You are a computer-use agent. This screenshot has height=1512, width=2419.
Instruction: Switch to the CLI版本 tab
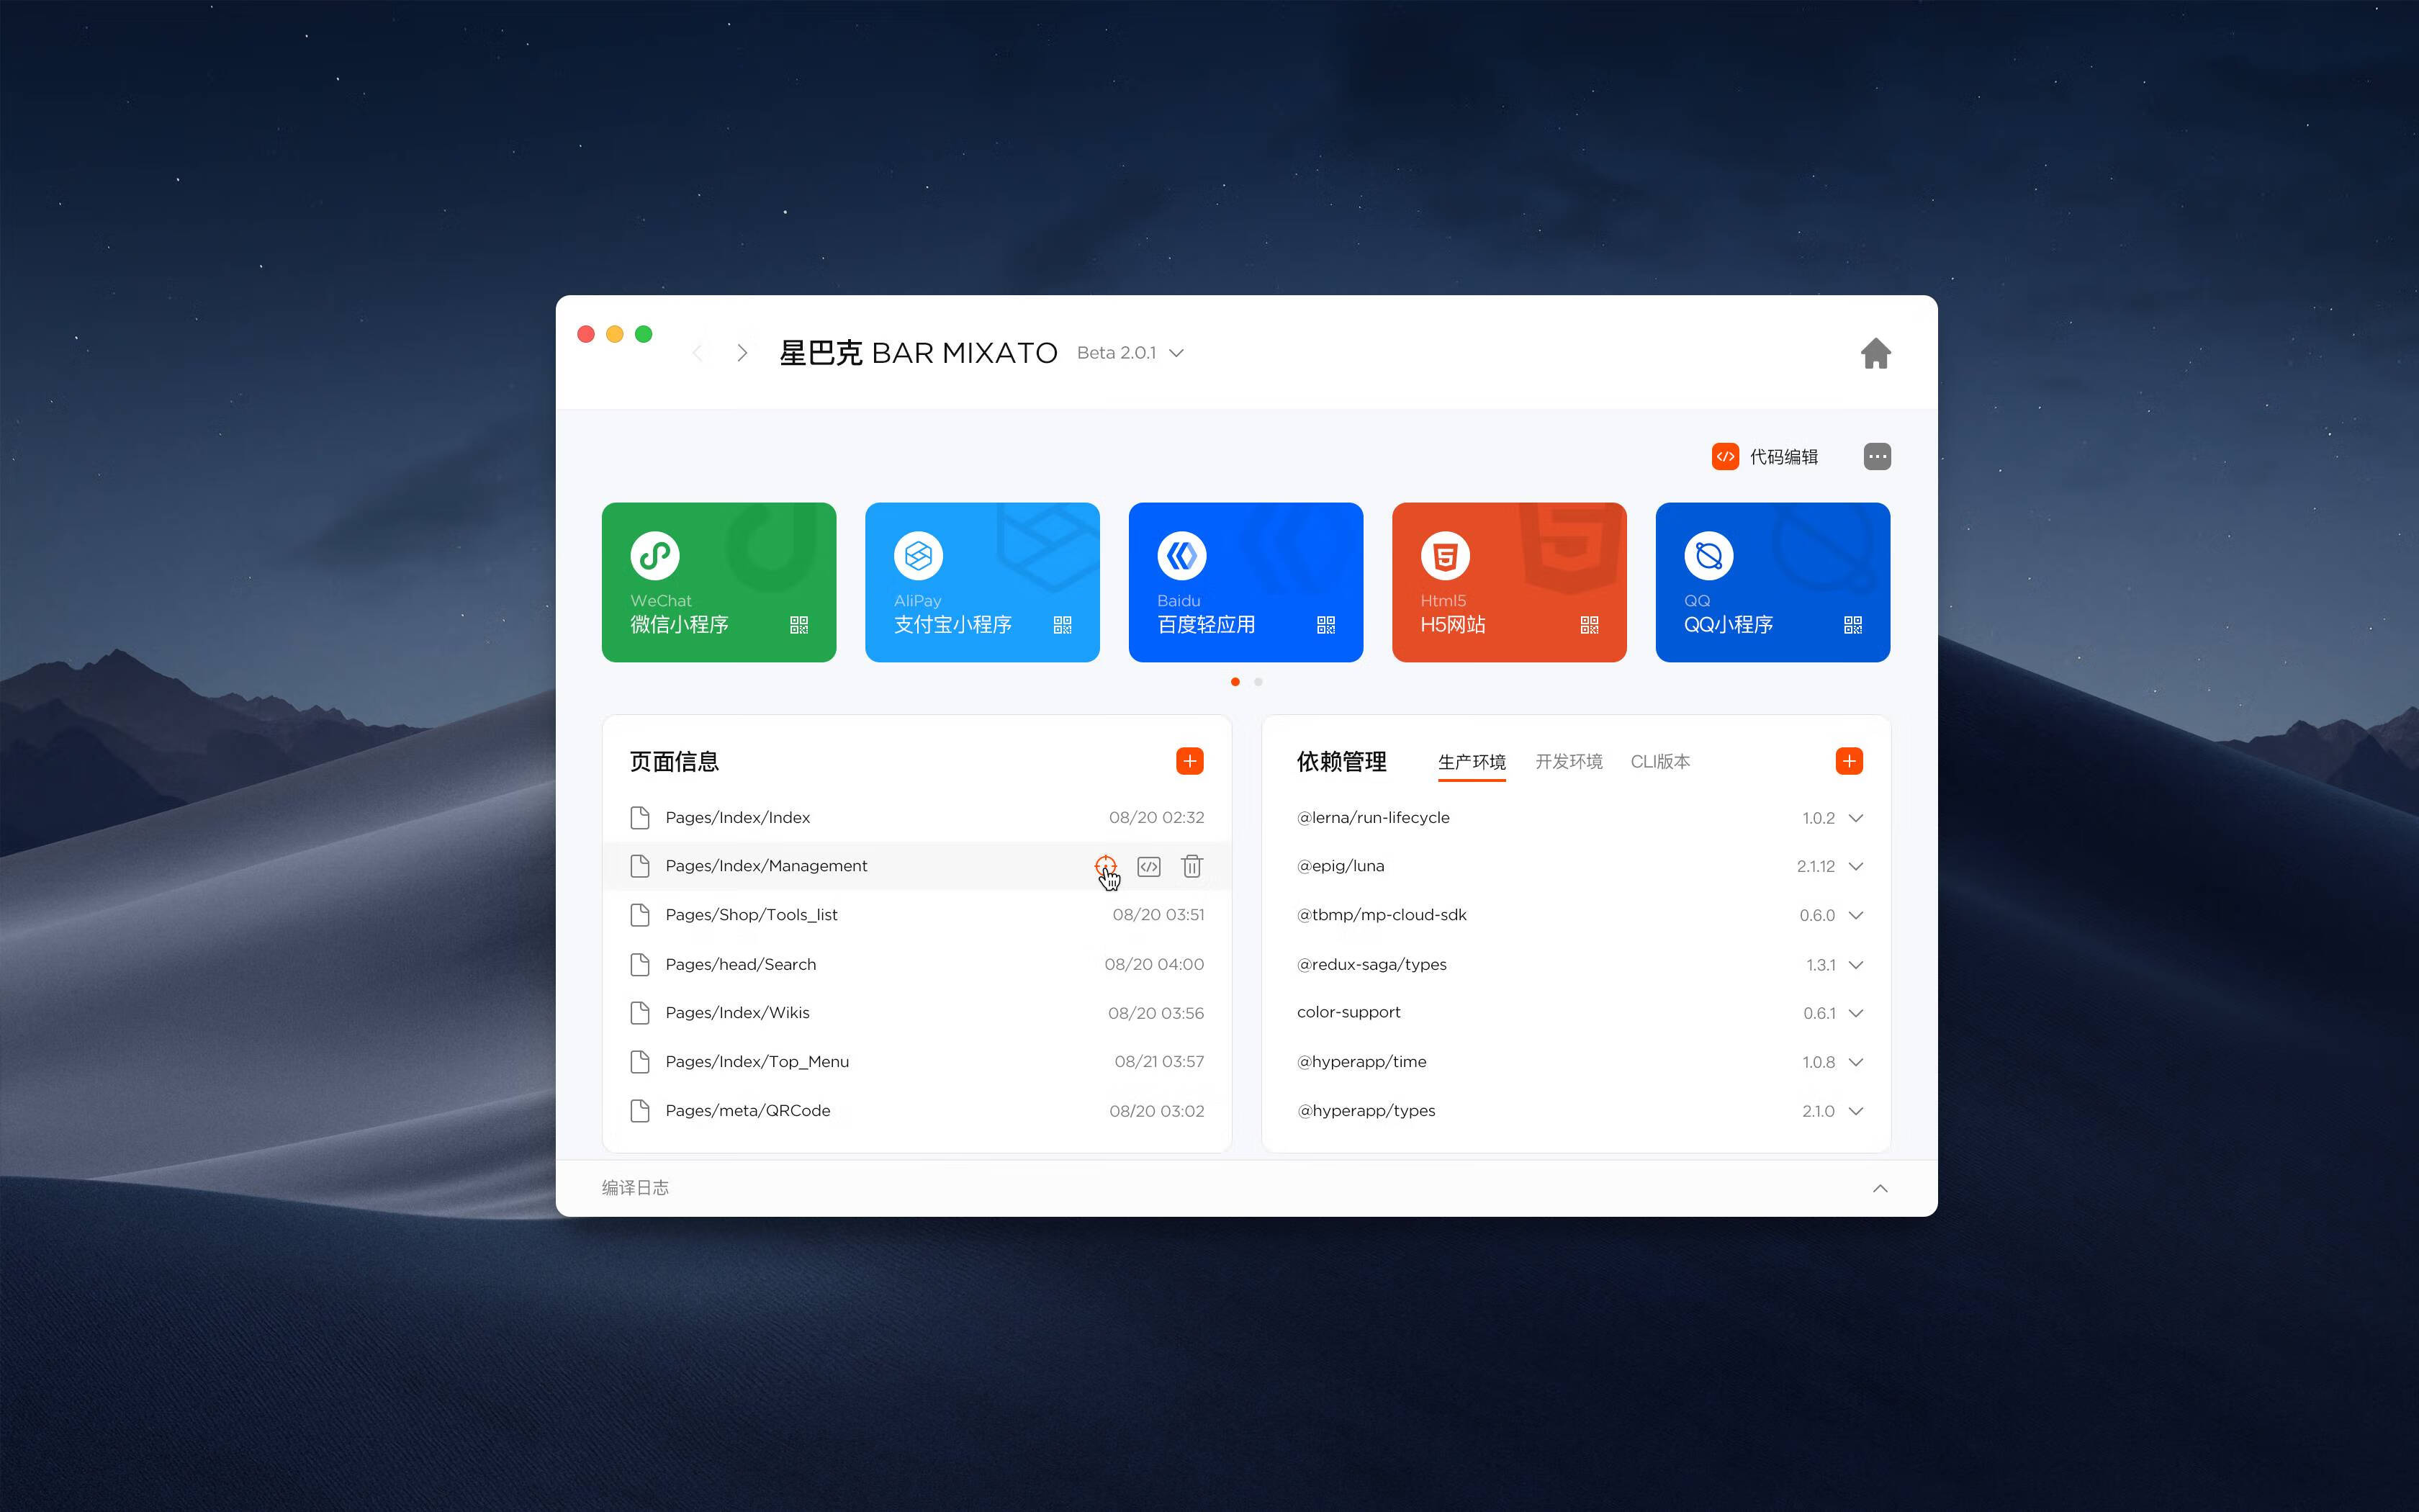point(1659,761)
